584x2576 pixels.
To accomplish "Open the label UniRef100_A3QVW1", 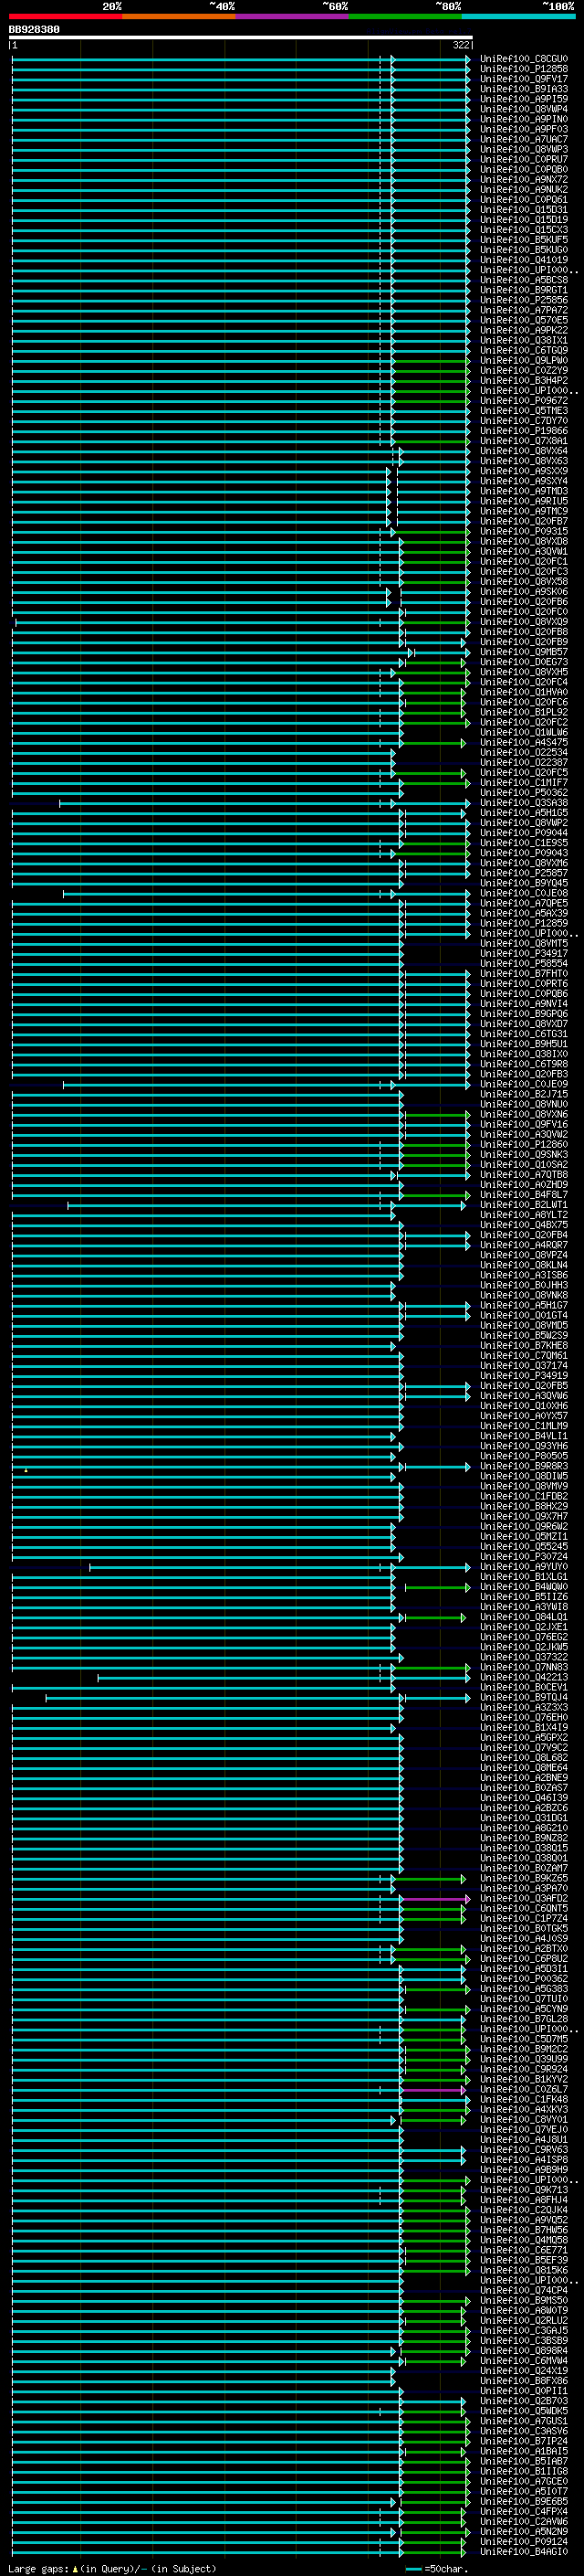I will point(523,551).
